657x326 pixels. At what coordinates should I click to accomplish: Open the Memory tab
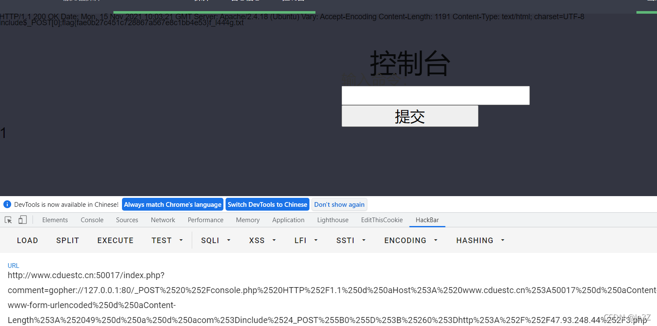click(x=248, y=220)
